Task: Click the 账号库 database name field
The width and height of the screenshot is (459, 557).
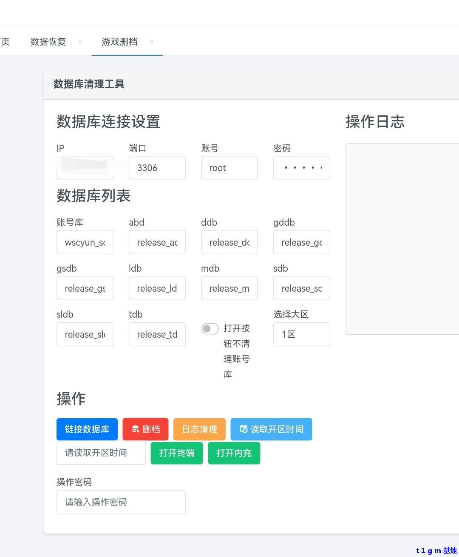Action: 85,242
